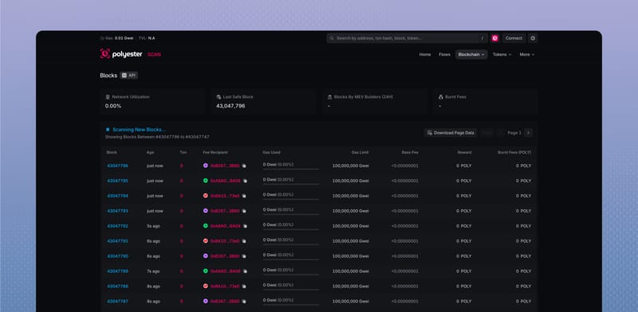Click the Scanning New Blocks text
638x312 pixels.
(x=139, y=130)
